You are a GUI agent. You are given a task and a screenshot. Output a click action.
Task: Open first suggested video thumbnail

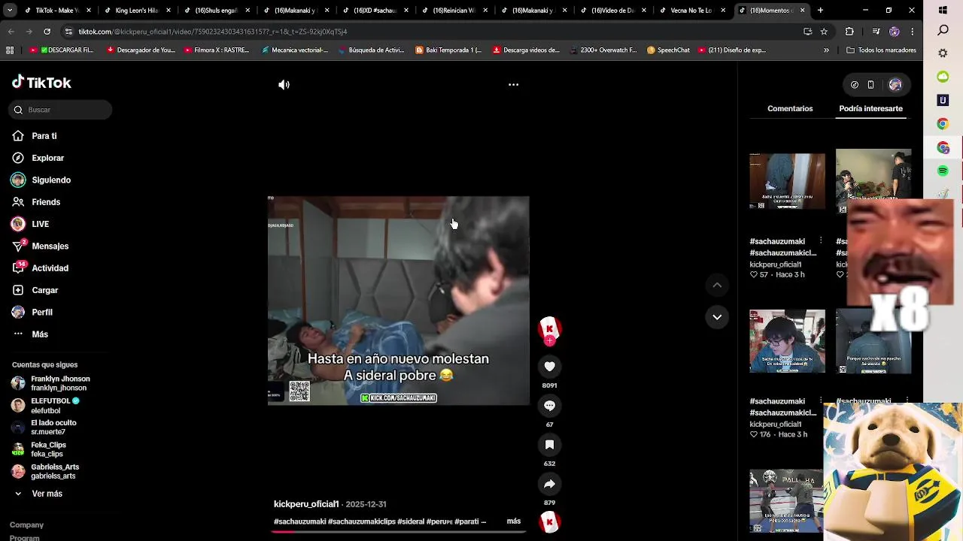pos(787,181)
